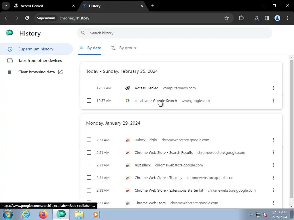Open Windows Explorer folder in taskbar
Viewport: 294px width, 220px height.
point(79,215)
